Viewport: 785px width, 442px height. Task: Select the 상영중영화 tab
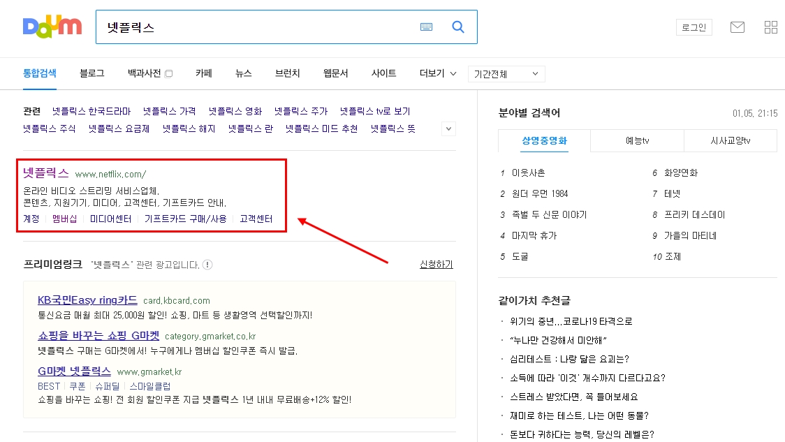click(x=544, y=140)
